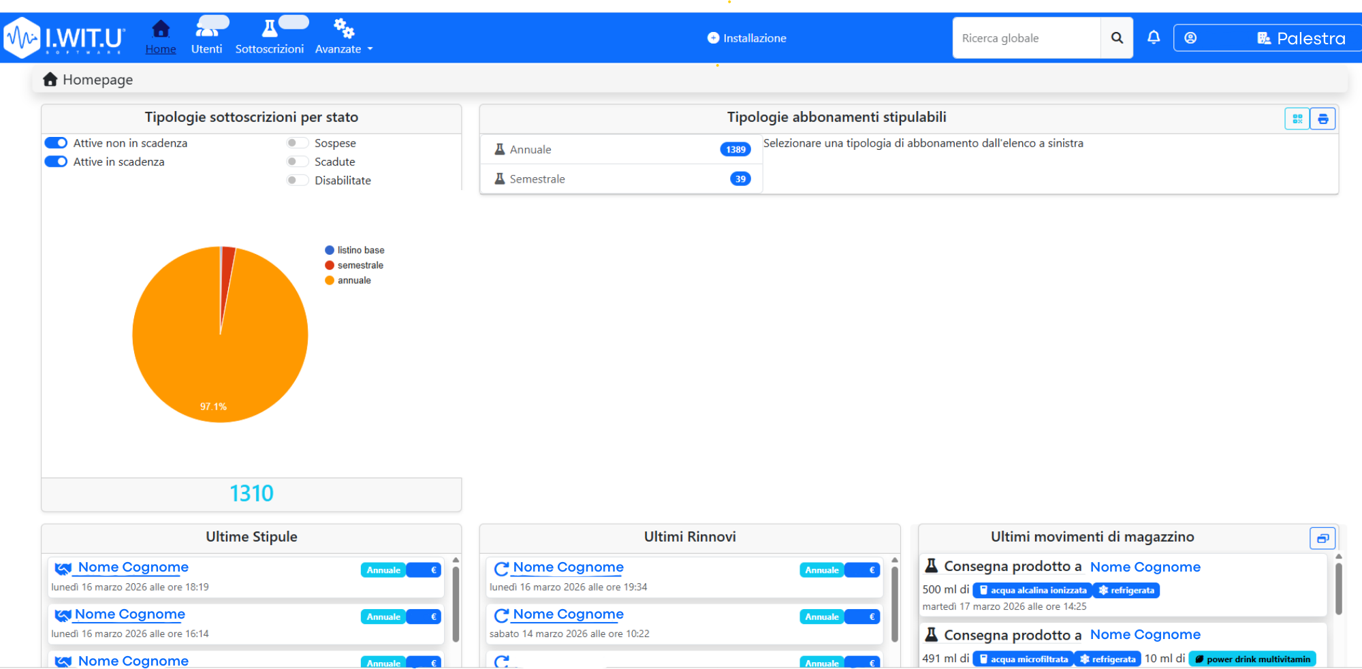Image resolution: width=1362 pixels, height=669 pixels.
Task: Expand the Avanzate dropdown menu
Action: (x=344, y=38)
